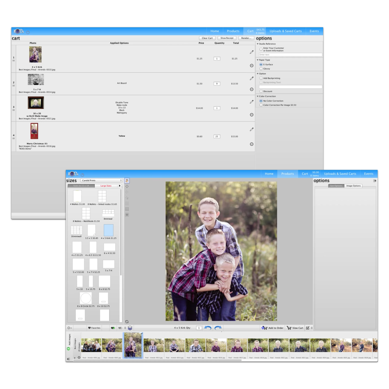Click the add-to-favorites heart plus icon
389x389 pixels.
tap(113, 328)
